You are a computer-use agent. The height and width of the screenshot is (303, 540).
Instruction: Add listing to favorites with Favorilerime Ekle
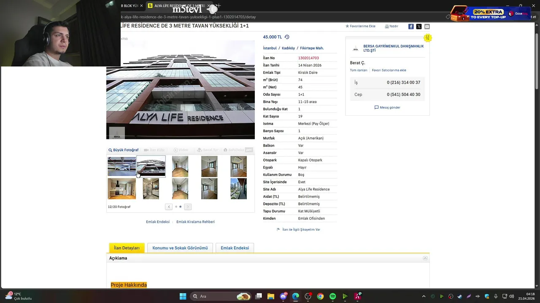click(x=360, y=26)
